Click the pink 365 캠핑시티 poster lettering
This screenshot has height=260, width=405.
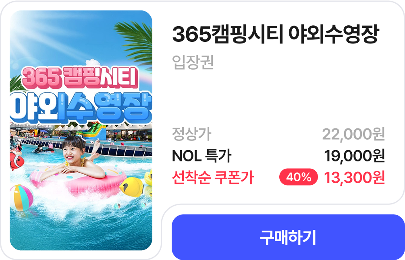[x=80, y=78]
